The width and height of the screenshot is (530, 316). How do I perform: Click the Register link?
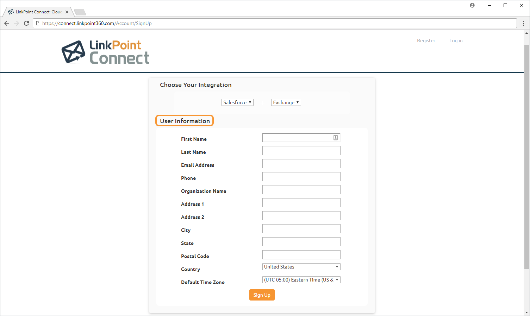coord(426,40)
